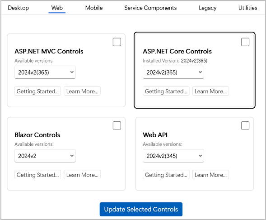Open Learn More for Web API
This screenshot has height=220, width=266.
[x=210, y=175]
